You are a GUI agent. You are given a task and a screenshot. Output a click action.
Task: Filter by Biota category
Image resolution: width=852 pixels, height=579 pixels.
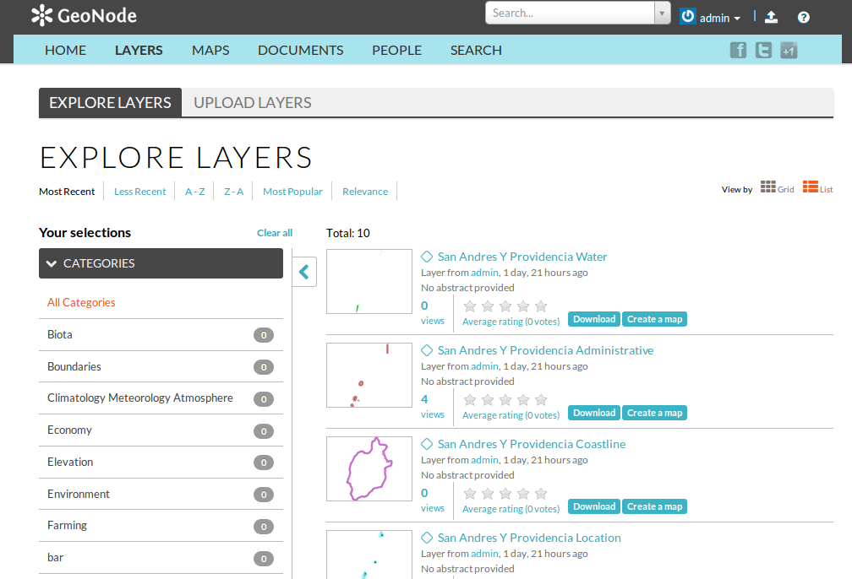[161, 335]
